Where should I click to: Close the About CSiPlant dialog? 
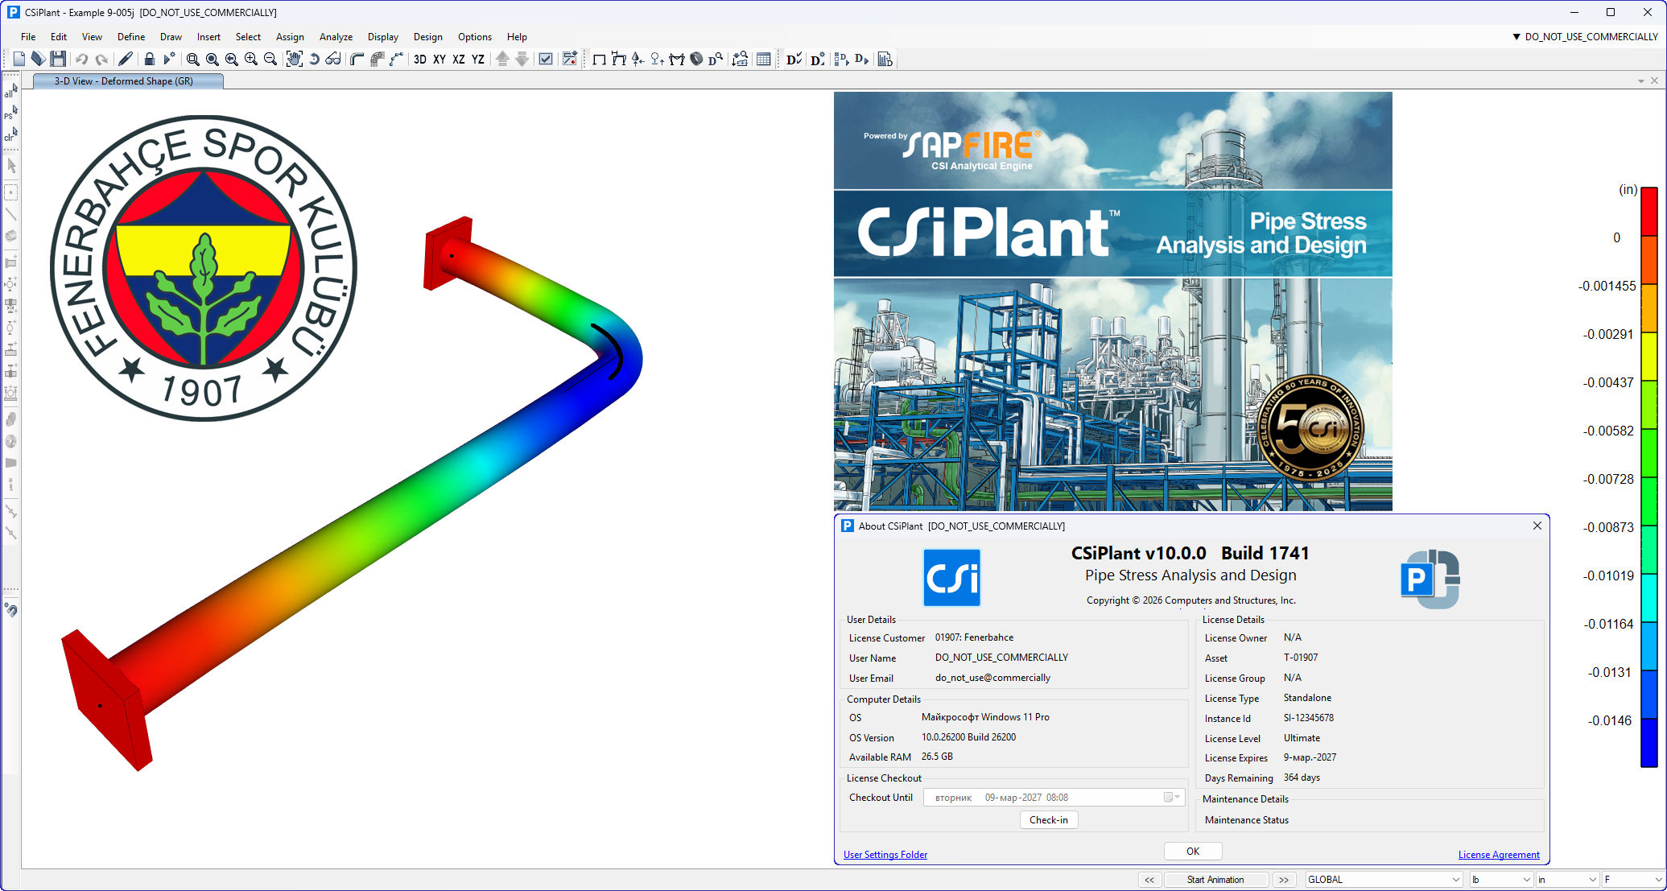coord(1537,526)
